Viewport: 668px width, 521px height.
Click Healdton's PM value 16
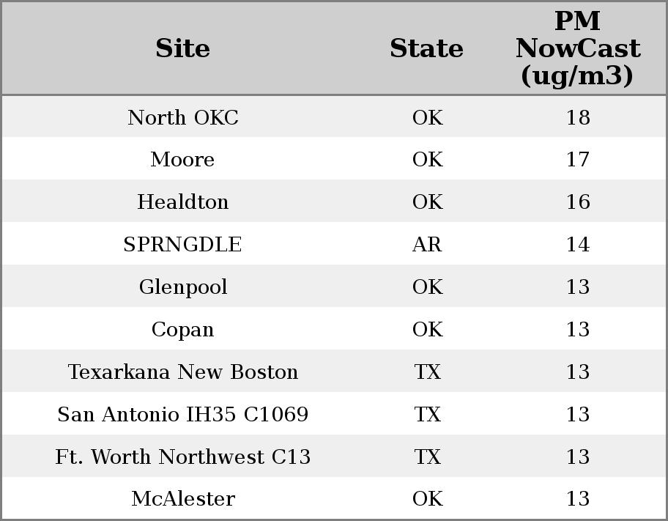point(577,202)
